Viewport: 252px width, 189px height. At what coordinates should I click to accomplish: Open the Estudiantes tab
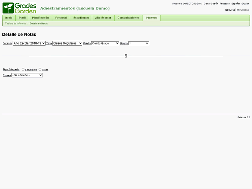click(81, 18)
